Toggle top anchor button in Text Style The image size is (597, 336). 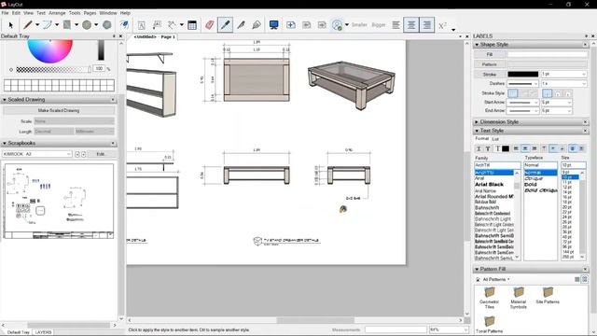pyautogui.click(x=544, y=148)
